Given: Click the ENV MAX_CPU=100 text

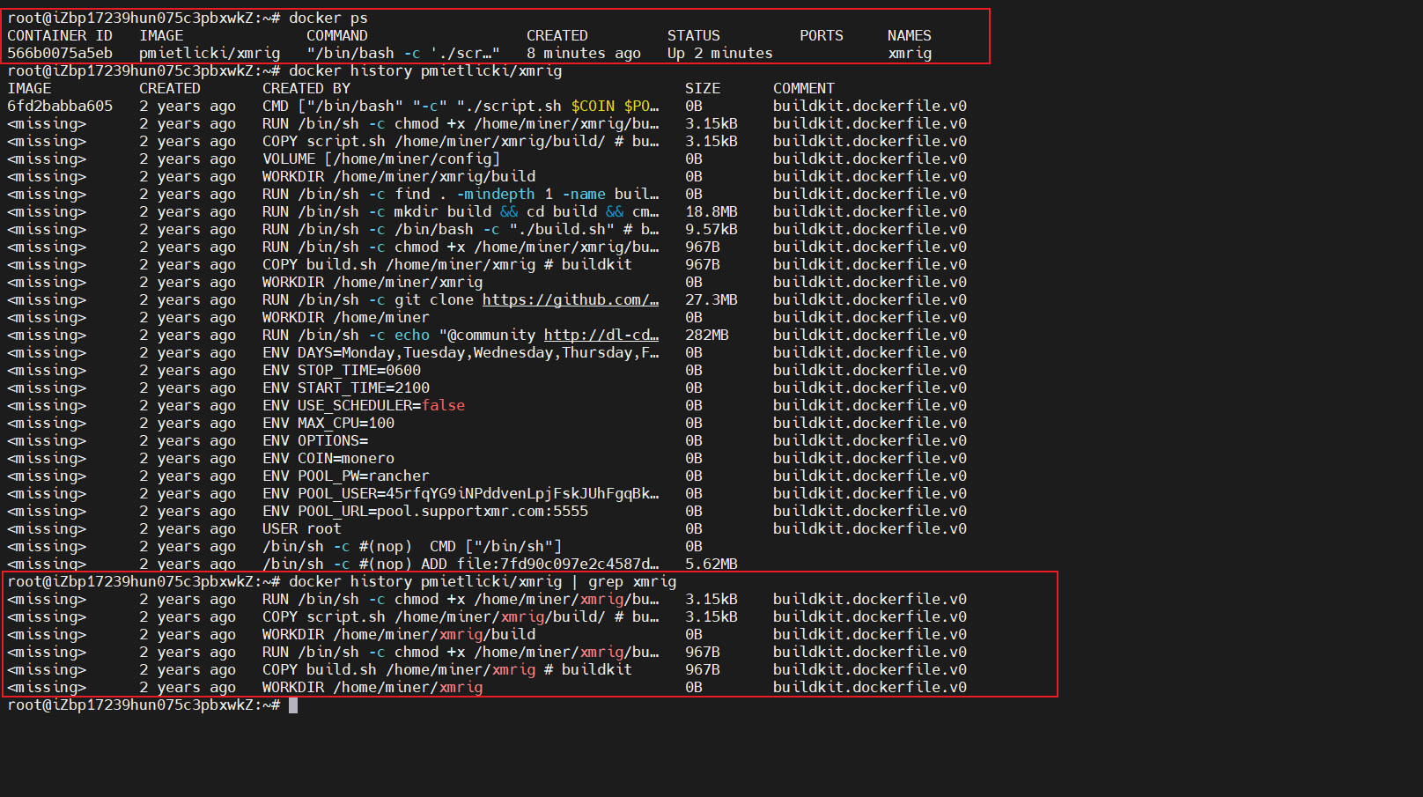Looking at the screenshot, I should [x=328, y=423].
